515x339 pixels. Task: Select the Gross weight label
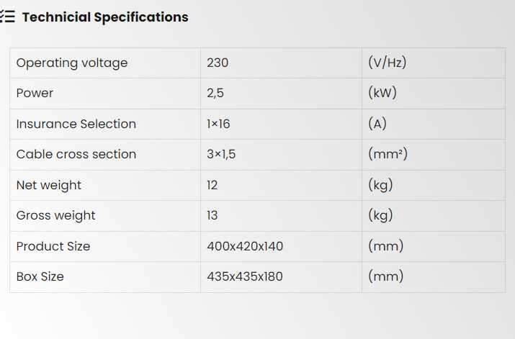point(55,215)
